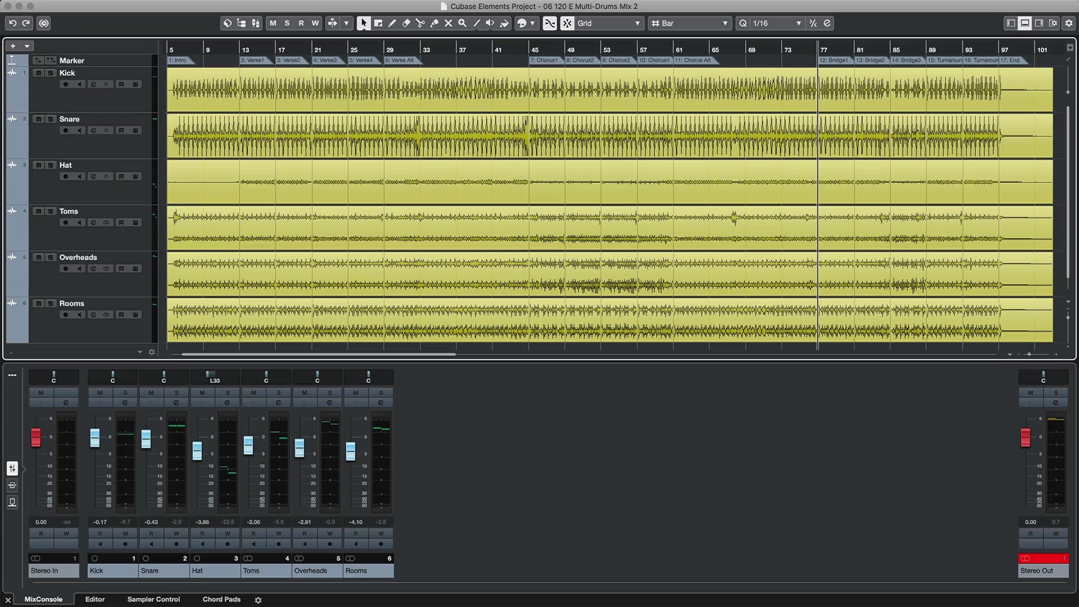1079x607 pixels.
Task: Click the horizontal scrollbar below the tracks
Action: tap(319, 355)
